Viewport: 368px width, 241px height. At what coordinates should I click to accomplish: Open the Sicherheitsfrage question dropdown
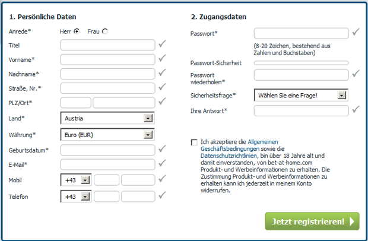[301, 96]
